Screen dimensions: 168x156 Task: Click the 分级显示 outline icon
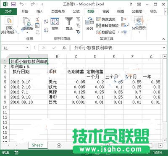[139, 21]
